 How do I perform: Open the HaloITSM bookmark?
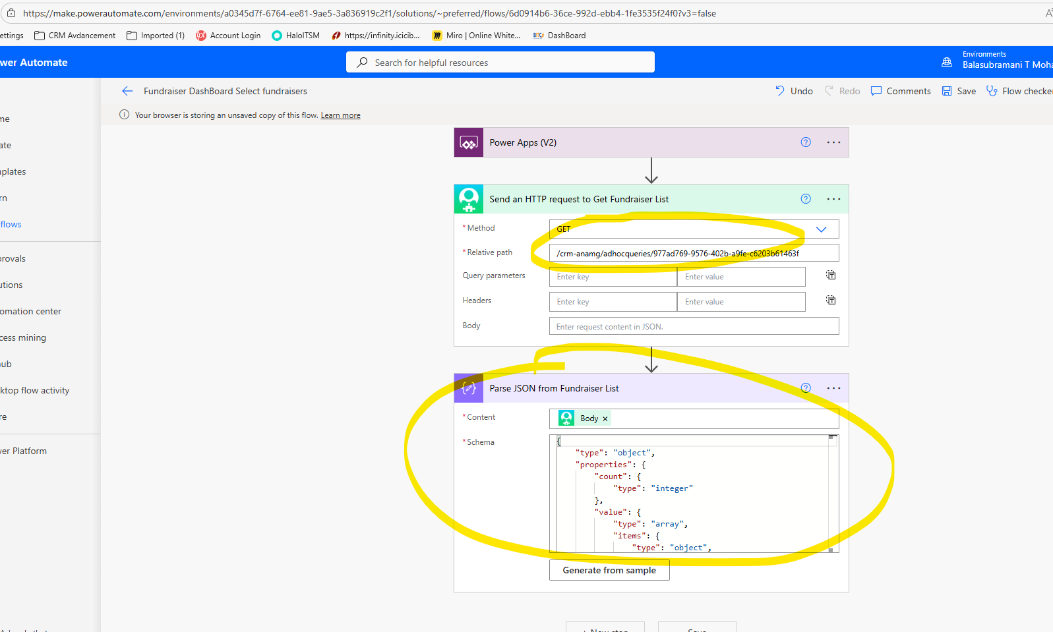coord(296,36)
